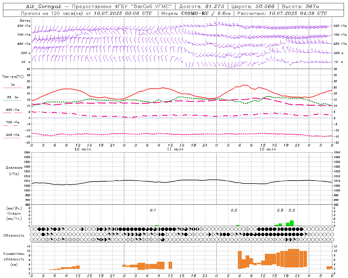Click the forecast start time 10.07.2025 00:00 UTC
348x278 pixels.
tap(123, 13)
